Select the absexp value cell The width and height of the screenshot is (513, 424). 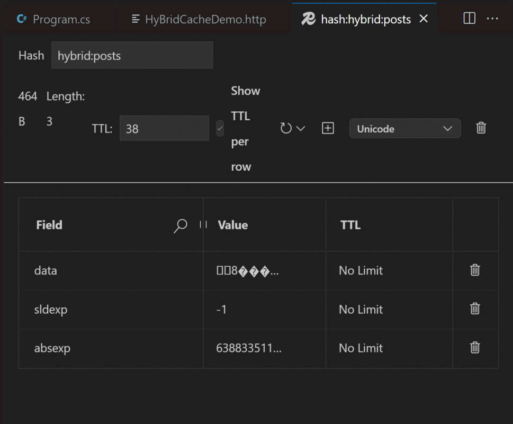264,348
